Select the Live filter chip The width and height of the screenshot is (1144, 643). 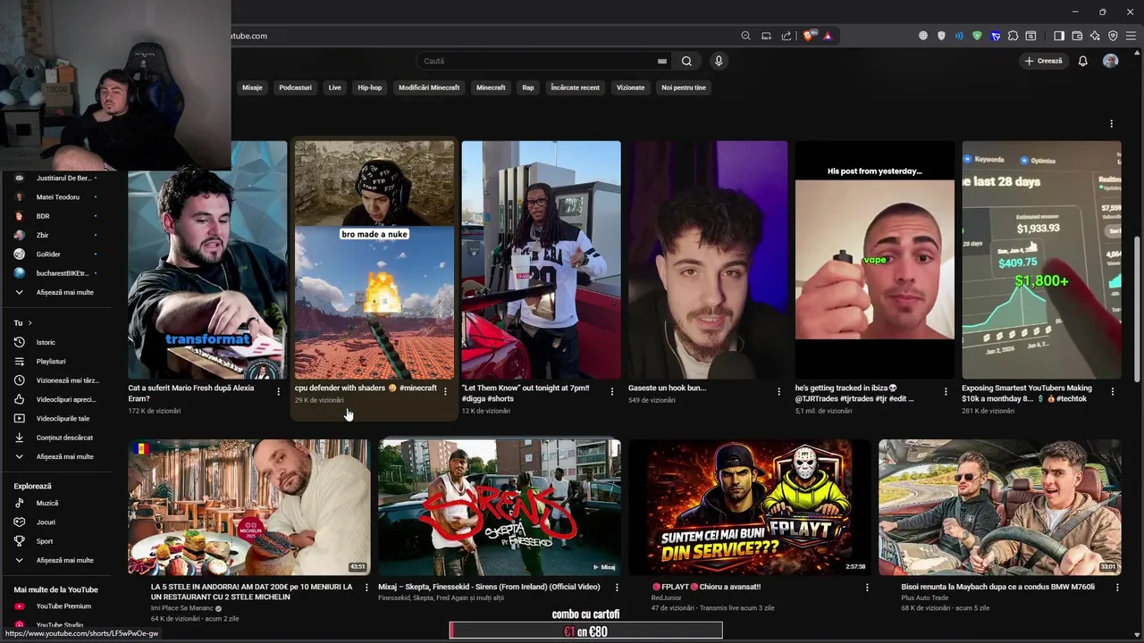[x=334, y=88]
